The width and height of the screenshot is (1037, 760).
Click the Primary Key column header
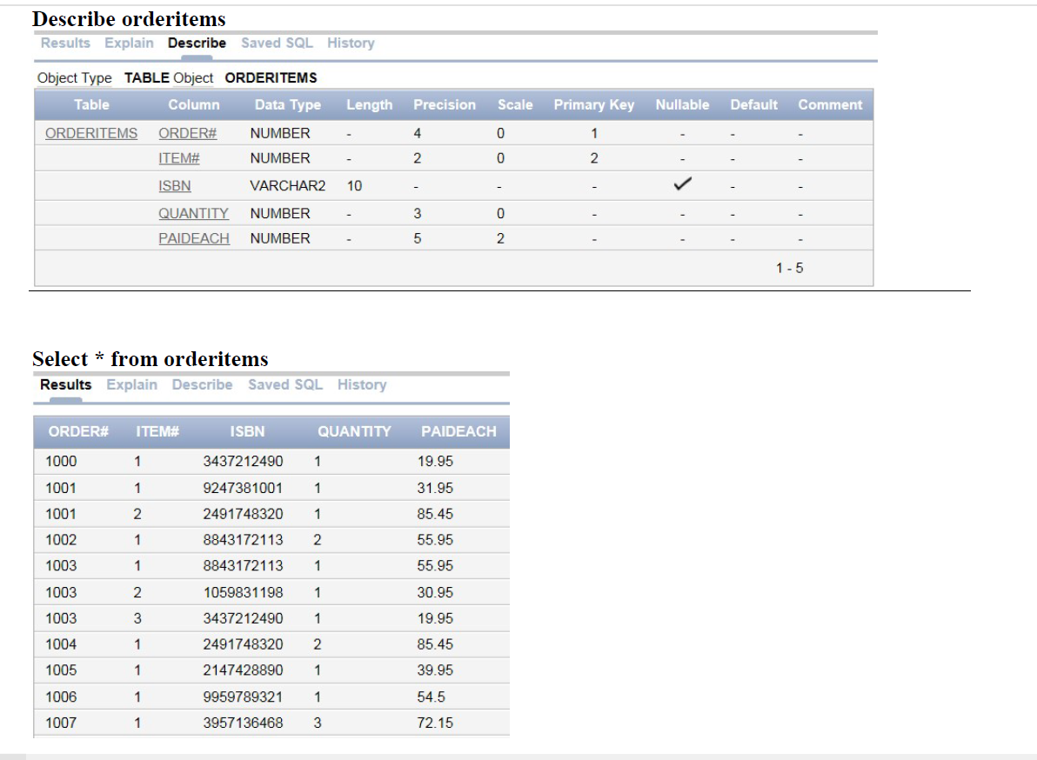pyautogui.click(x=594, y=105)
